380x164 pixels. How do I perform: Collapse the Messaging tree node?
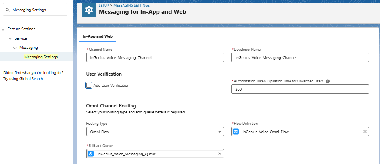(x=15, y=48)
